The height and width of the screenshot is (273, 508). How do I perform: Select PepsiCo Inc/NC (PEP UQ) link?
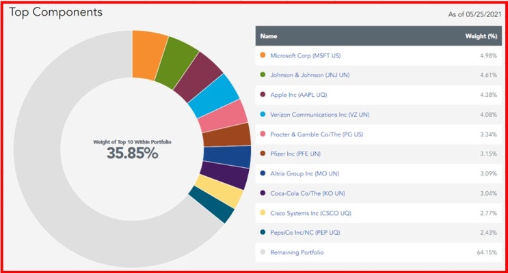[x=305, y=233]
